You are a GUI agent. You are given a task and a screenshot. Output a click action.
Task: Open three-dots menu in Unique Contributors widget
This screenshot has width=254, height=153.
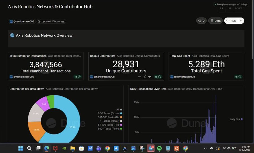[x=139, y=77]
